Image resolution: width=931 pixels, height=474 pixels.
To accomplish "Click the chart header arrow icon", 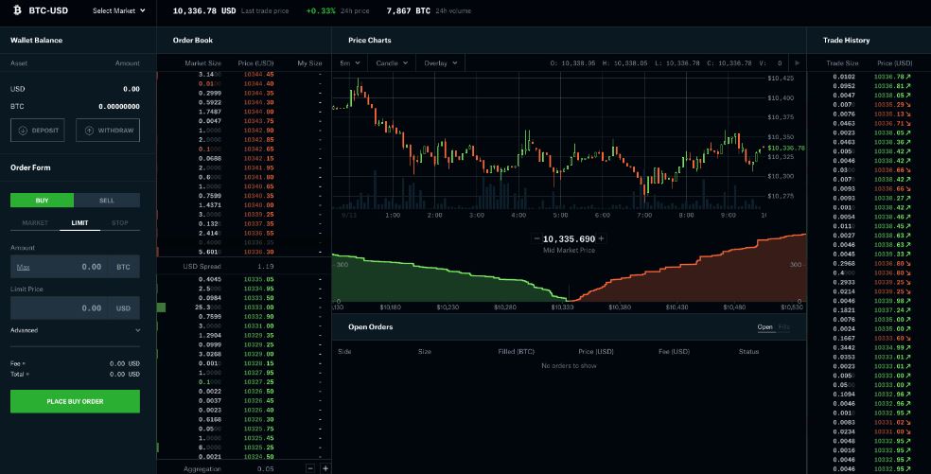I will [x=798, y=63].
